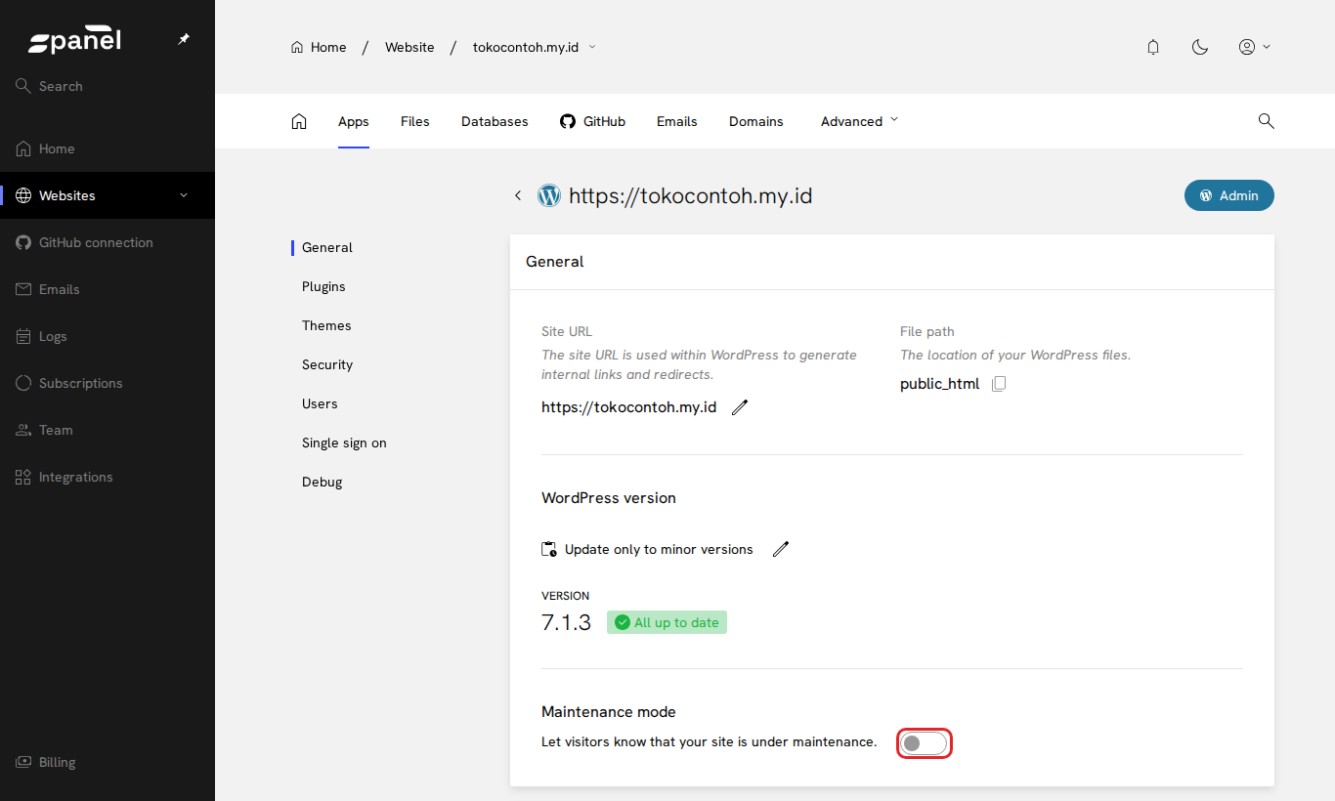
Task: Open the Advanced dropdown menu
Action: 859,121
